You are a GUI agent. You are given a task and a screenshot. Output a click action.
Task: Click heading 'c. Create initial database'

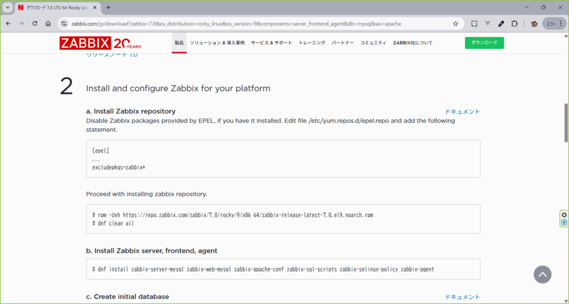point(127,297)
